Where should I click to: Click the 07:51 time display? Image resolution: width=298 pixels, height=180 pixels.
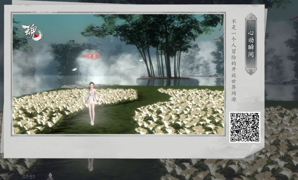click(x=29, y=177)
